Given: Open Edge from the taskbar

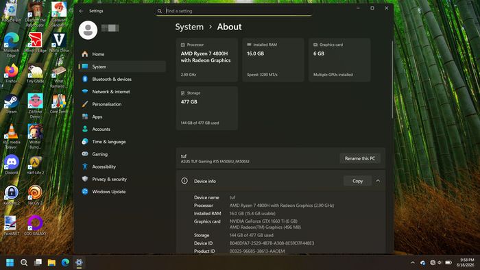Looking at the screenshot, I should click(x=65, y=262).
